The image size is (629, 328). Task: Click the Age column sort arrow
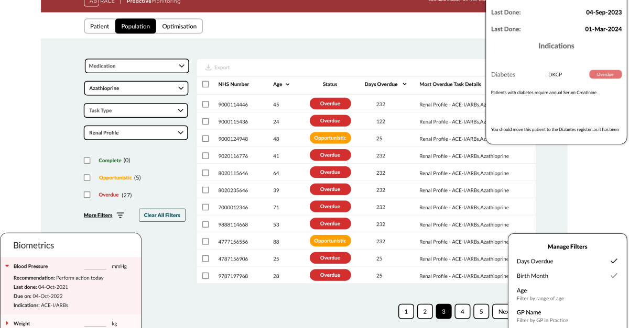pos(287,84)
